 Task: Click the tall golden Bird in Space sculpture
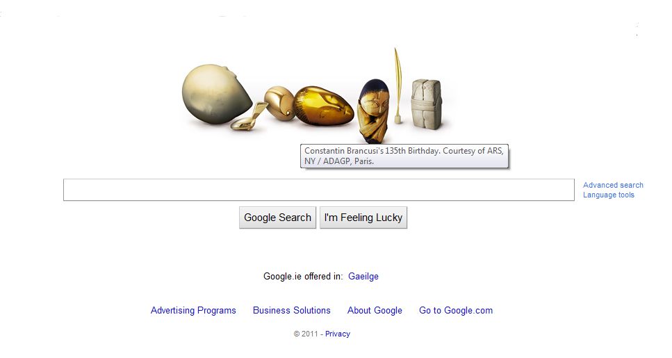point(398,86)
